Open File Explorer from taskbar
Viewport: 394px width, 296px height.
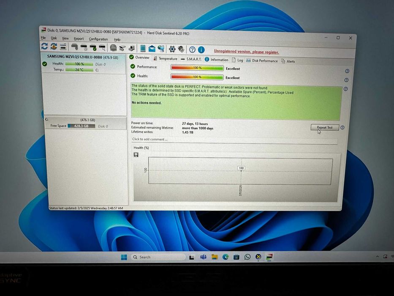tap(215, 257)
